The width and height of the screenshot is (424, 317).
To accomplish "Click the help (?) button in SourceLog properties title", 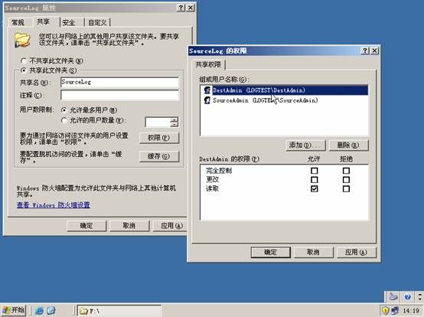I will tap(181, 8).
